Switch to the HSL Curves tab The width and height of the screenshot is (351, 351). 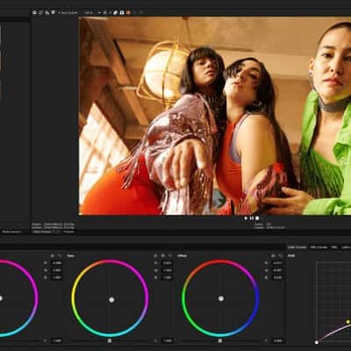click(319, 247)
